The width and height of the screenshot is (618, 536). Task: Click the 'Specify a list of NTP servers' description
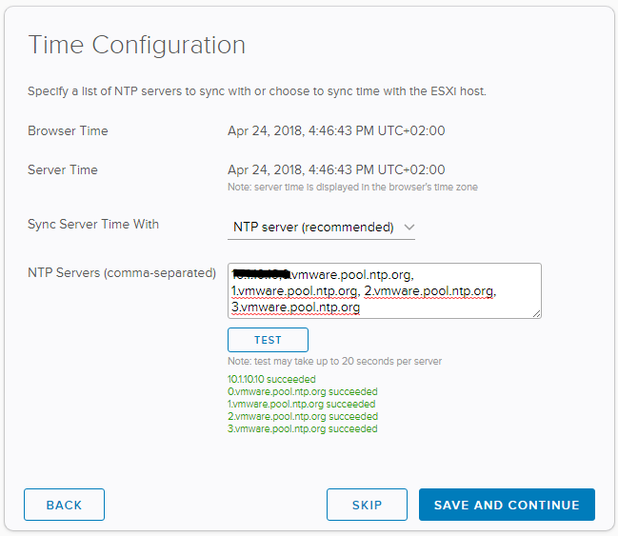pos(257,91)
